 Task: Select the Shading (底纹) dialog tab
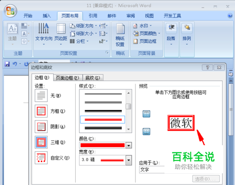click(x=93, y=78)
